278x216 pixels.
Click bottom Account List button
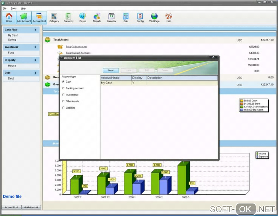coord(11,207)
